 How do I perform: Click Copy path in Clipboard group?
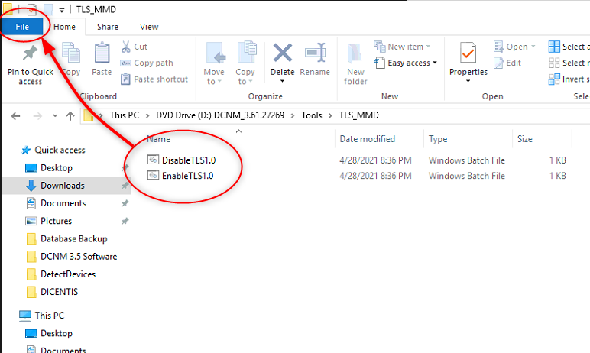(147, 63)
